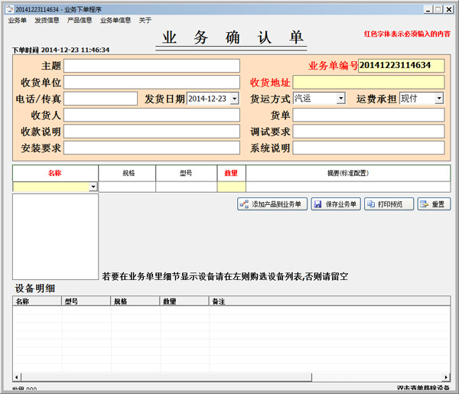Focus the 收货地址 yellow input field
The width and height of the screenshot is (459, 394).
point(369,83)
